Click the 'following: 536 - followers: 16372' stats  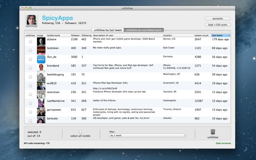(64, 23)
